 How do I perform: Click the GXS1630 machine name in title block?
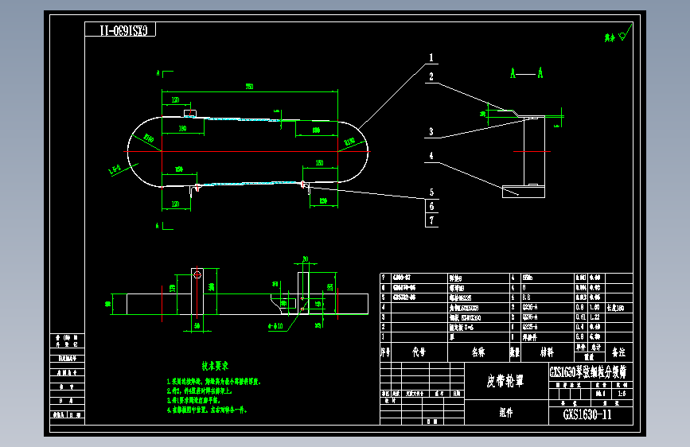pyautogui.click(x=588, y=372)
